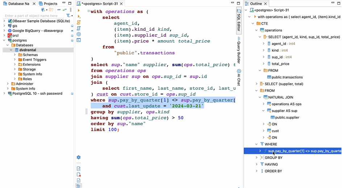Close the Outline tab

click(x=265, y=4)
